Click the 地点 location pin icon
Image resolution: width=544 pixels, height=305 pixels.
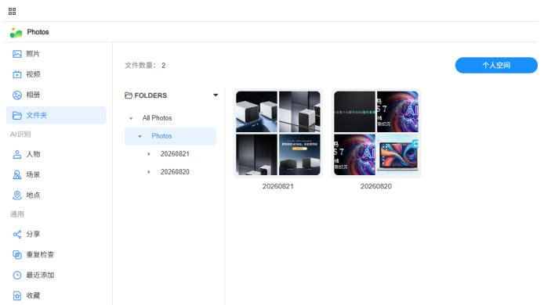coord(17,196)
